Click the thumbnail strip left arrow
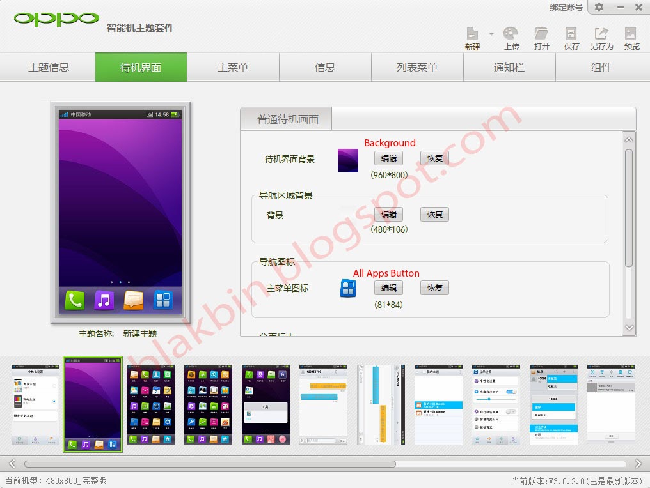The width and height of the screenshot is (650, 488). coord(12,463)
